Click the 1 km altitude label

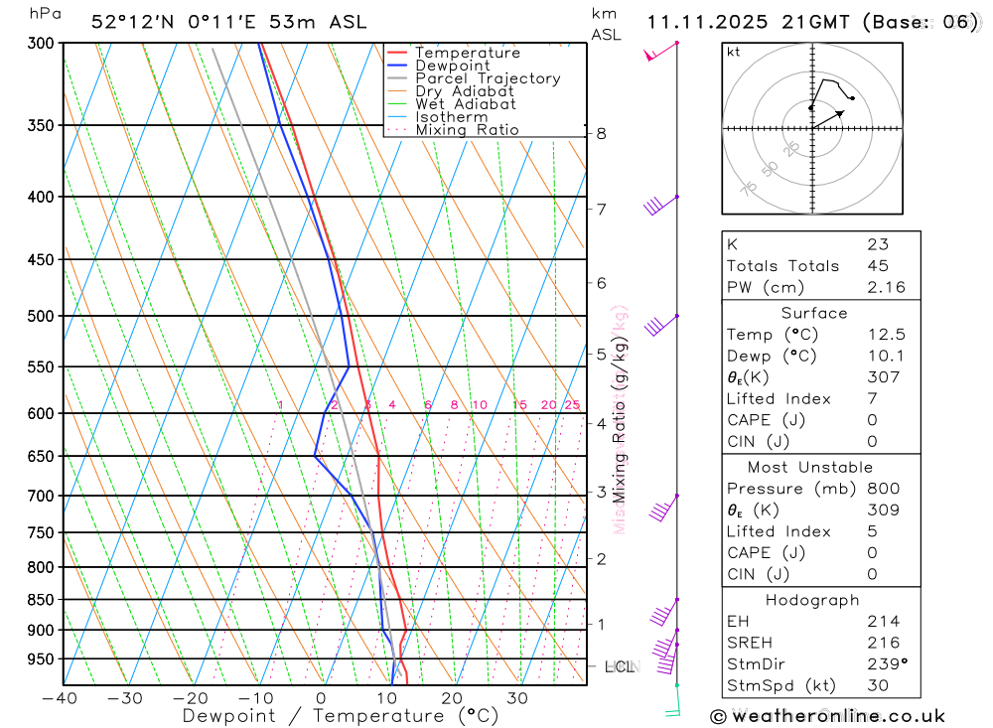(601, 624)
